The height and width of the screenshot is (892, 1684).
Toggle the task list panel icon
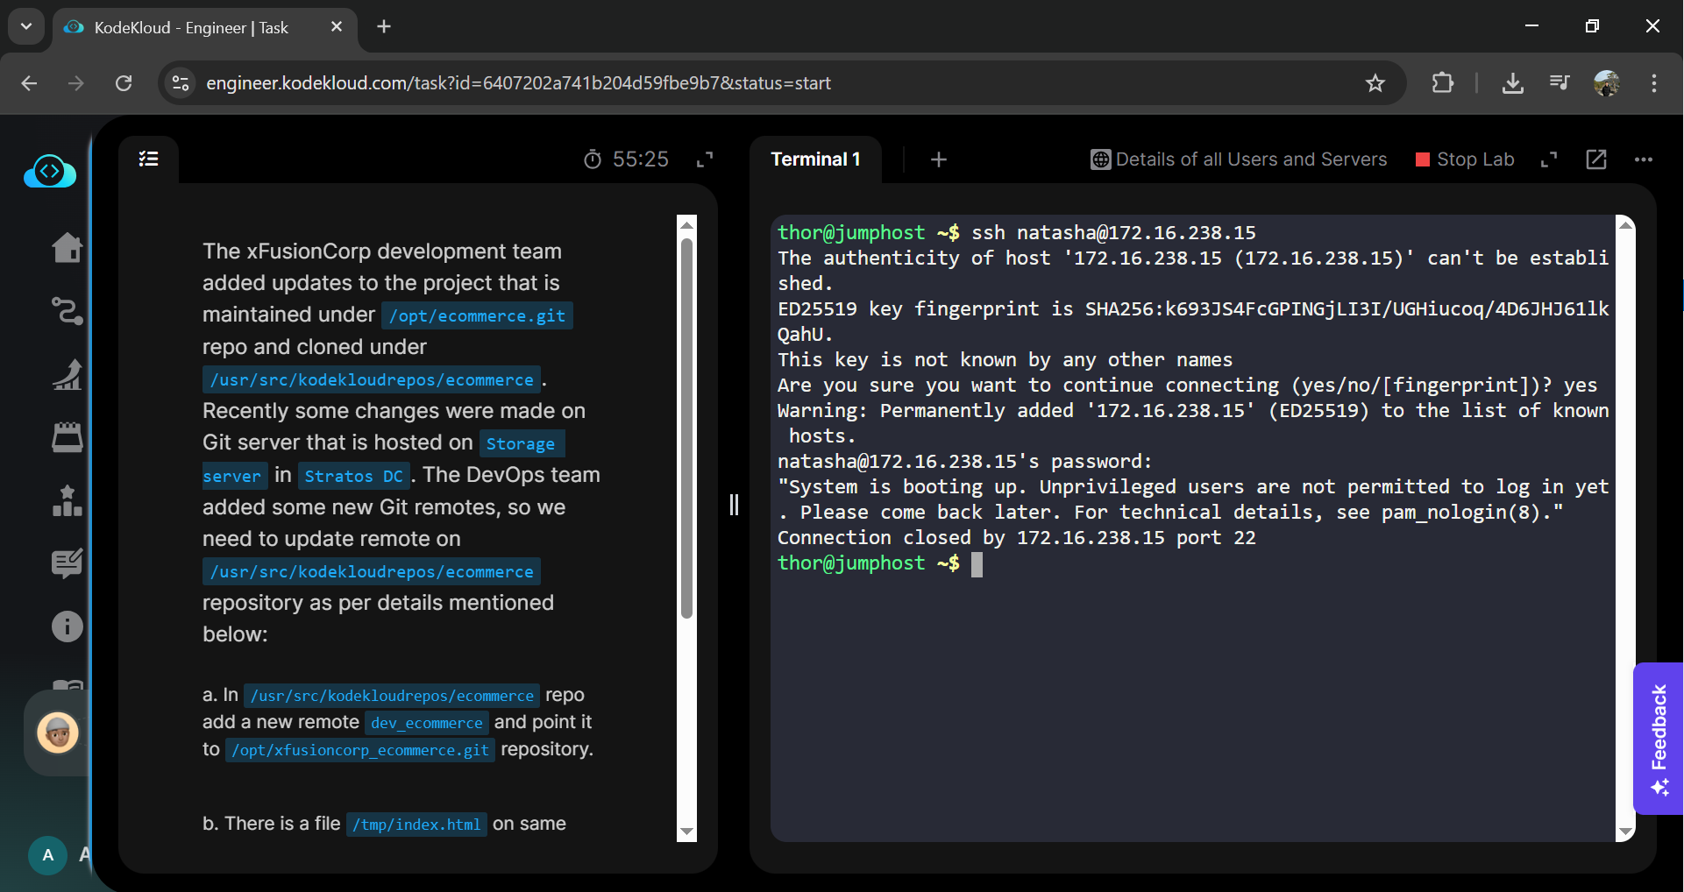coord(149,159)
